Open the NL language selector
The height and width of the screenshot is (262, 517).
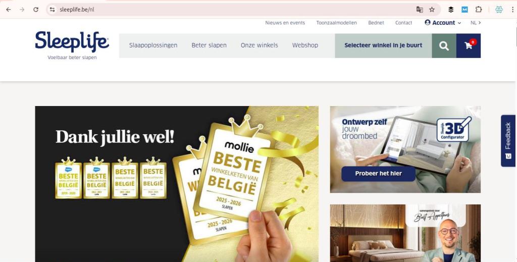pos(476,23)
